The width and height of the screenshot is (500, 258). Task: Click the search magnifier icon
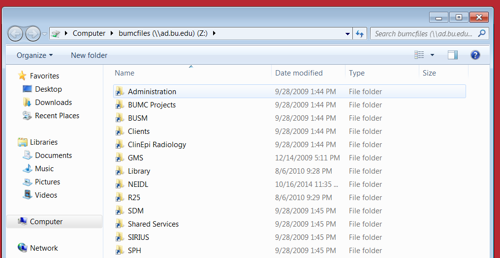point(481,33)
